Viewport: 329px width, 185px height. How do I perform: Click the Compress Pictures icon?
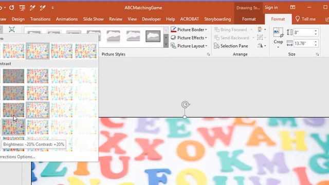[x=12, y=30]
